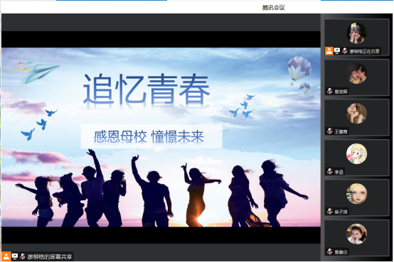The height and width of the screenshot is (262, 394).
Task: Click muted mic icon in bottom-left share label
Action: 23,256
